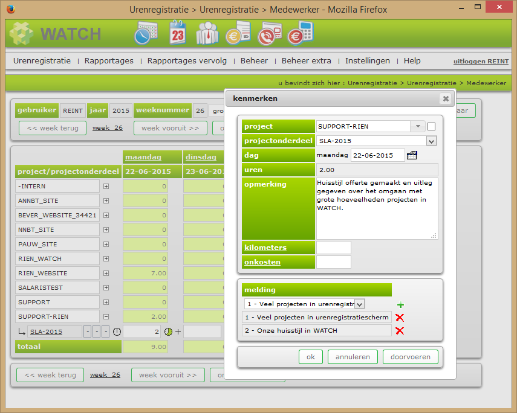Open the projectonderdeel SLA-2015 dropdown
The image size is (517, 413).
click(x=431, y=141)
